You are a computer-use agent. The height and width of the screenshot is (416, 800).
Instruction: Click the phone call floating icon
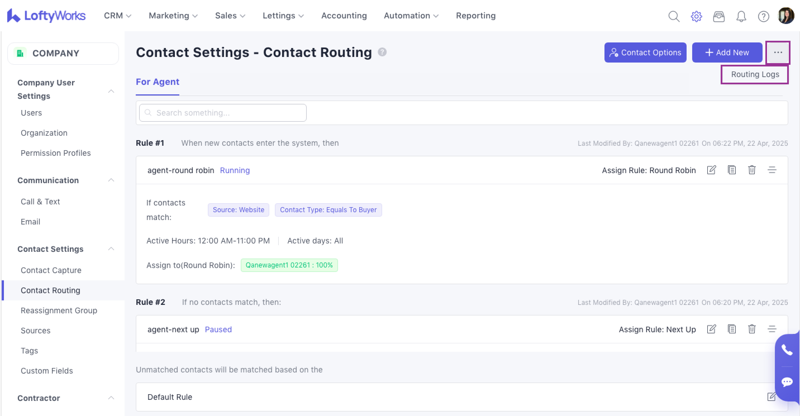(x=787, y=350)
